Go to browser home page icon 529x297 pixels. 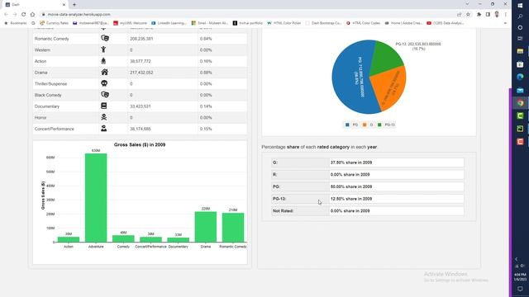point(32,15)
